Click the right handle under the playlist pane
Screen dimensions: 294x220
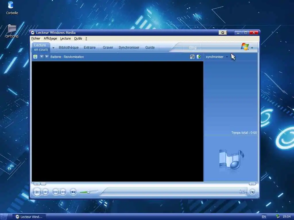pos(252,184)
